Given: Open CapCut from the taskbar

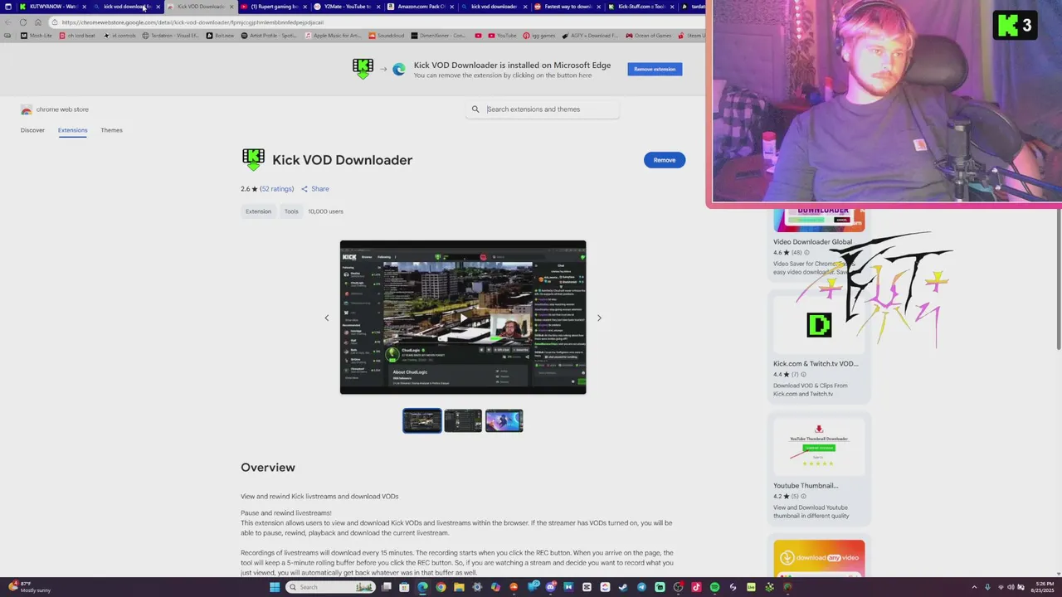Looking at the screenshot, I should [587, 587].
